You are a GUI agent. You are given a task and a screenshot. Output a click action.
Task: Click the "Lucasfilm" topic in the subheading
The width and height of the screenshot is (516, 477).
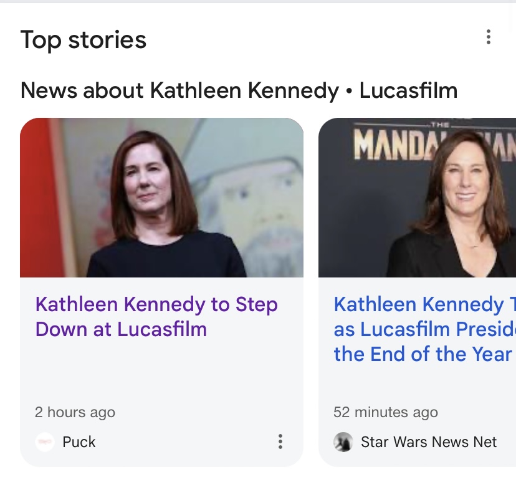click(408, 90)
